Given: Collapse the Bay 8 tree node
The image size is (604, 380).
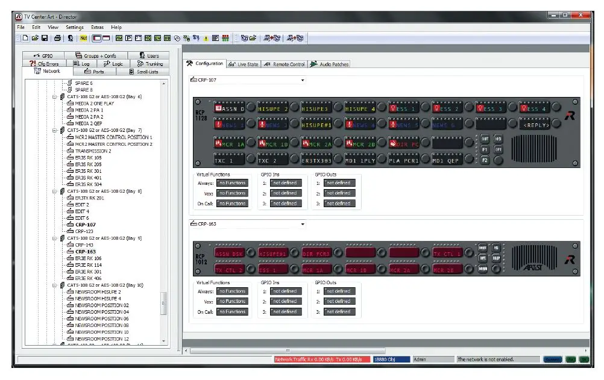Looking at the screenshot, I should [55, 192].
